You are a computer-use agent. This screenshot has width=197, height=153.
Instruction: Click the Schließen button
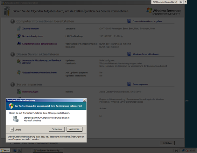click(167, 143)
